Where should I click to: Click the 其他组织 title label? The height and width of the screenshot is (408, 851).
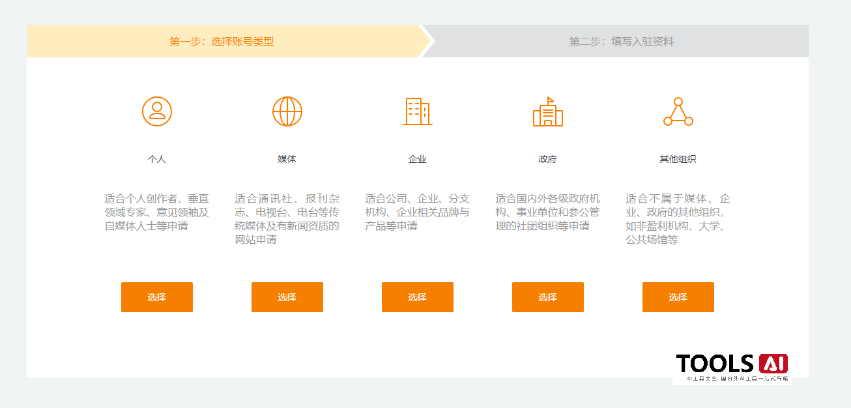coord(678,159)
